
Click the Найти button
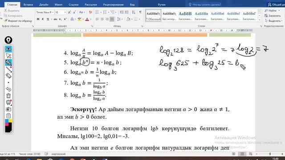(272, 11)
